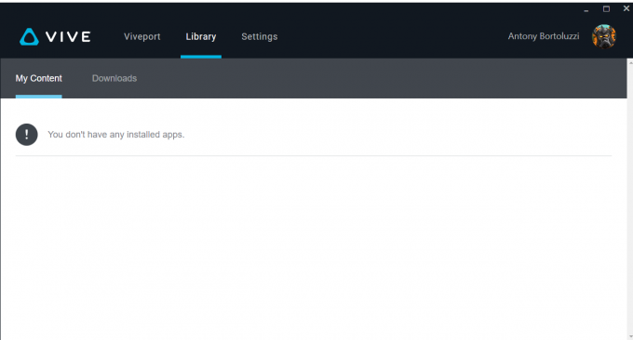Open the user profile avatar
The height and width of the screenshot is (340, 633).
[x=604, y=36]
